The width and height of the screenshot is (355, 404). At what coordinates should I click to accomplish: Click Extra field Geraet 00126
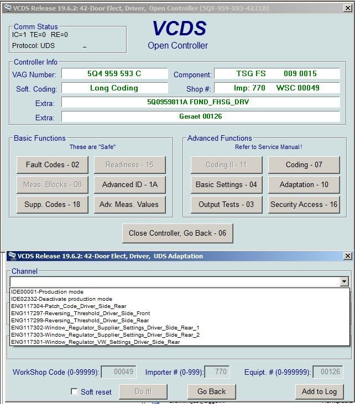point(201,116)
